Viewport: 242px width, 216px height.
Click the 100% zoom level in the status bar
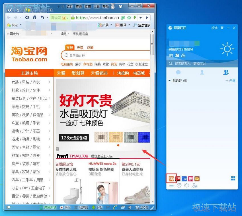pyautogui.click(x=142, y=207)
